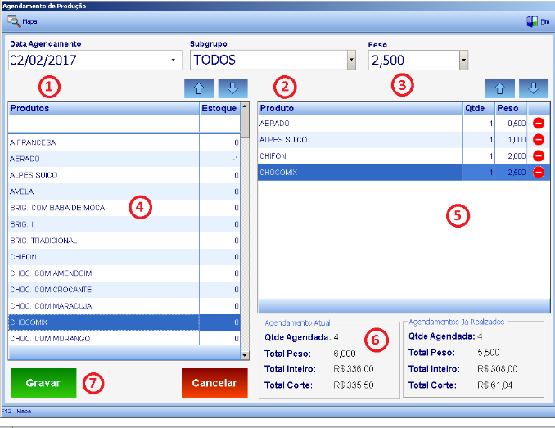
Task: Sort by the Estoque column header
Action: [219, 108]
